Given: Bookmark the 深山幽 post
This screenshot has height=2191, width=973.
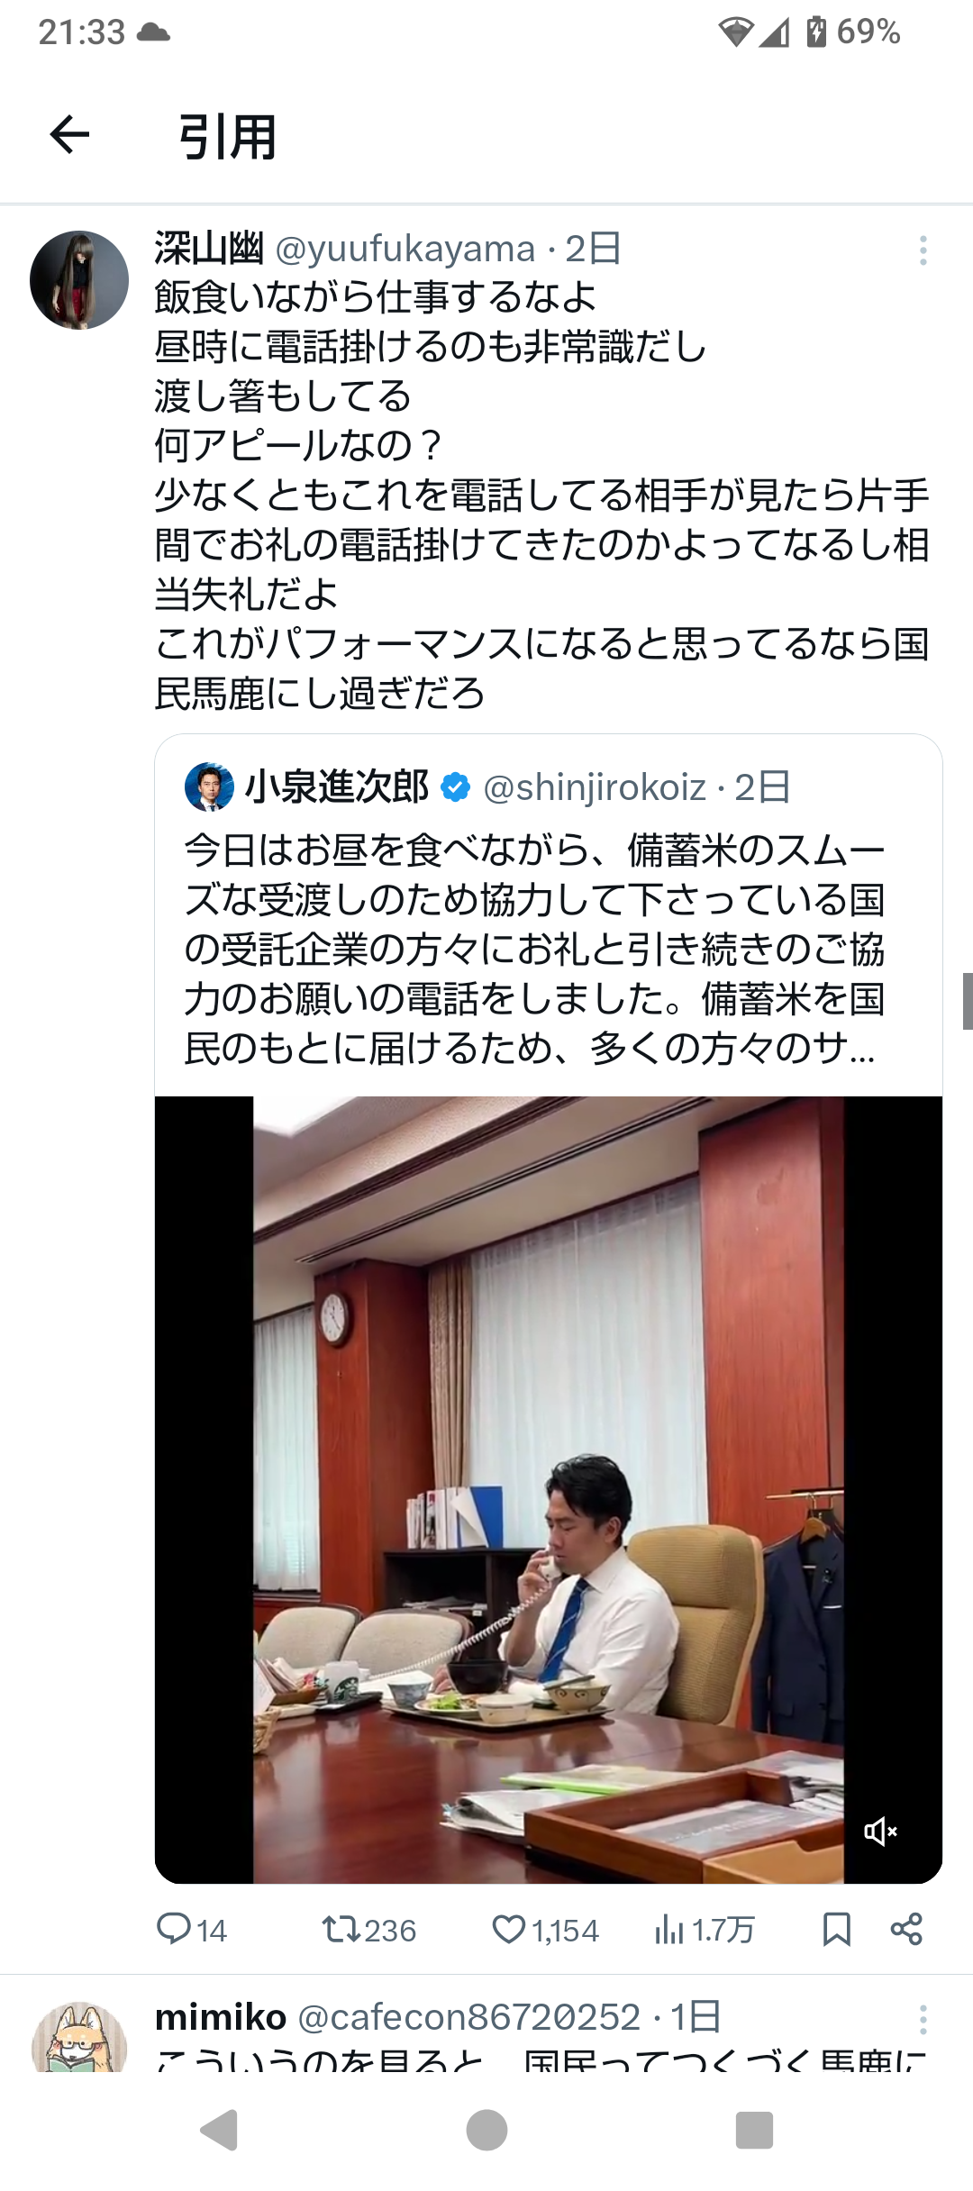Looking at the screenshot, I should (x=837, y=1929).
